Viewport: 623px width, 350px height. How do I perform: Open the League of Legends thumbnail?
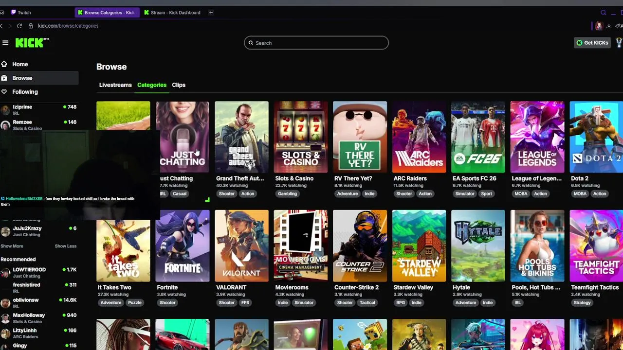(537, 137)
